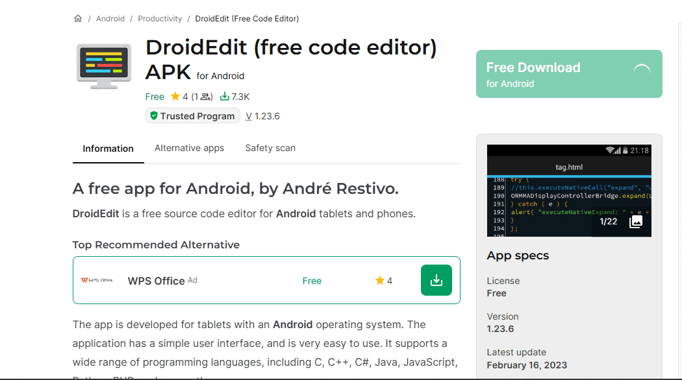682x380 pixels.
Task: Click the Free price label under title
Action: tap(155, 97)
